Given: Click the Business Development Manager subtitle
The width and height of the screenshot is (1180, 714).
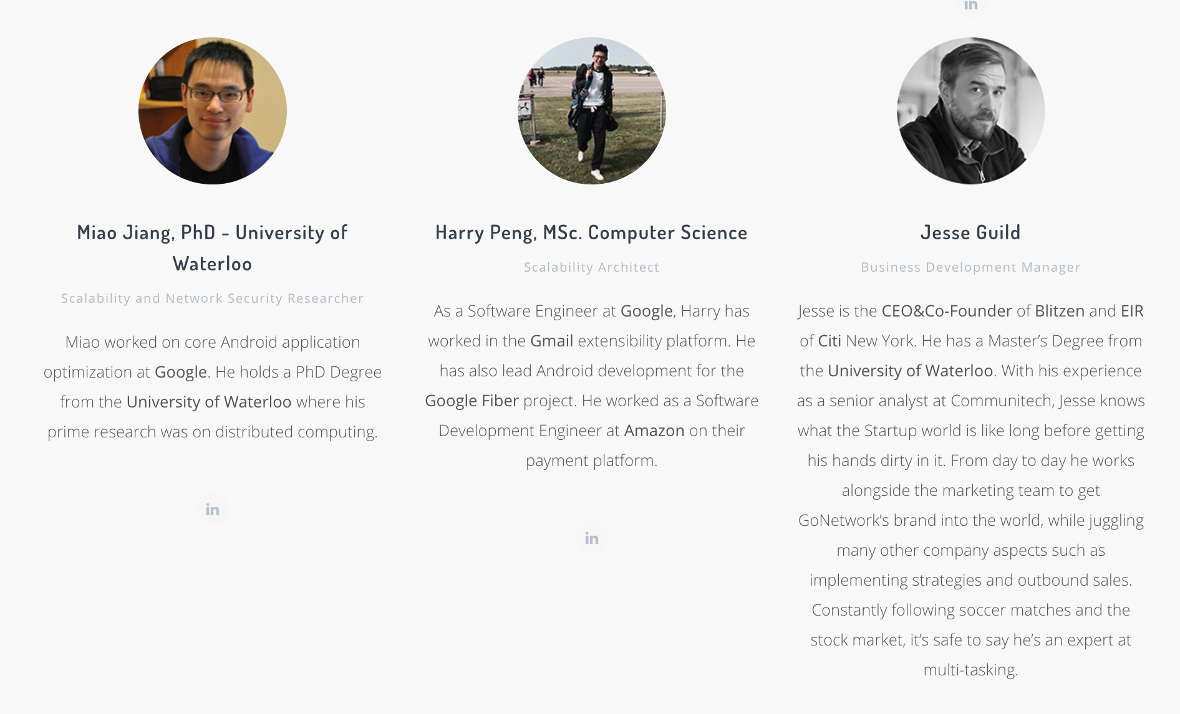Looking at the screenshot, I should pos(970,267).
